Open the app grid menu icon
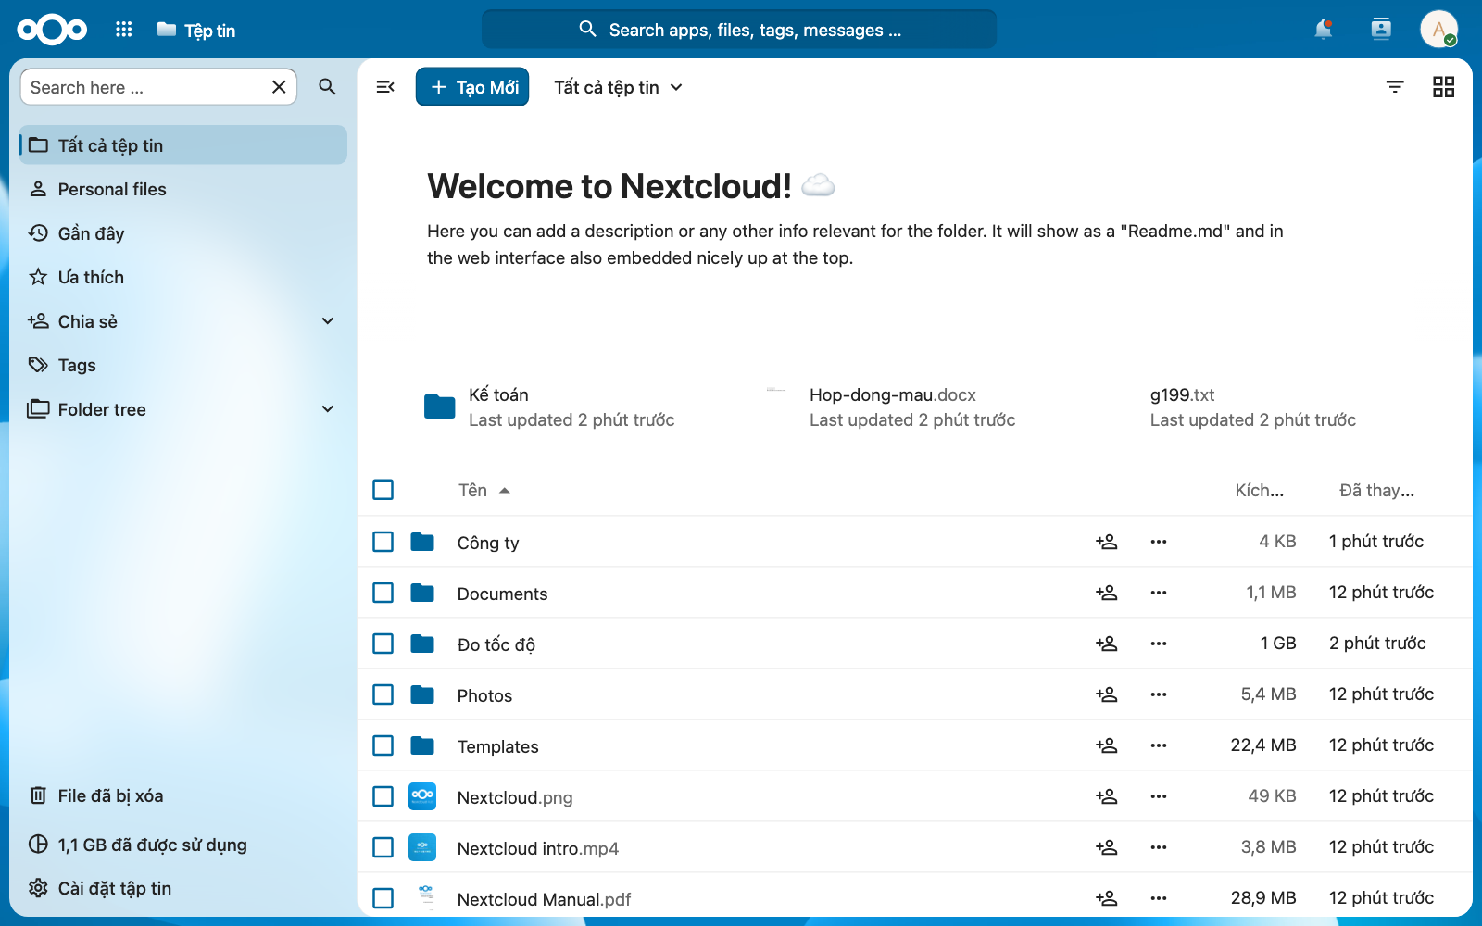 [x=123, y=30]
